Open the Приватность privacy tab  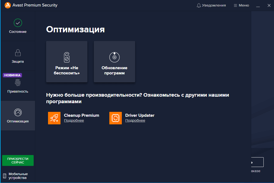pos(18,86)
